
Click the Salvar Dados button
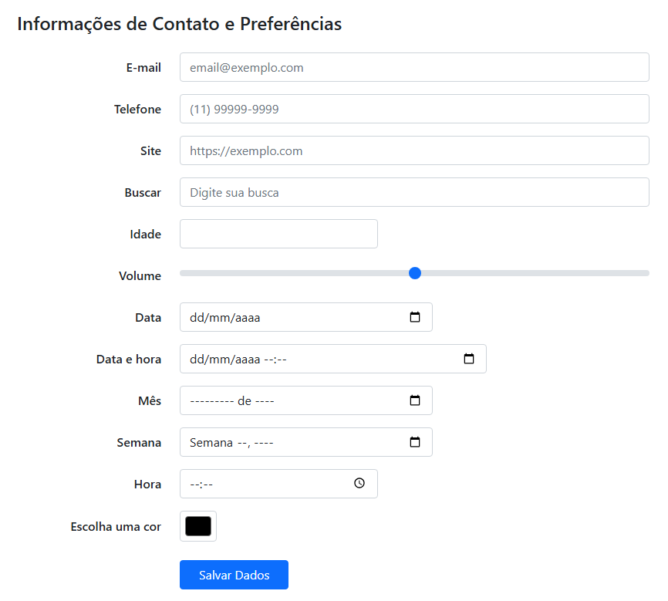[234, 575]
